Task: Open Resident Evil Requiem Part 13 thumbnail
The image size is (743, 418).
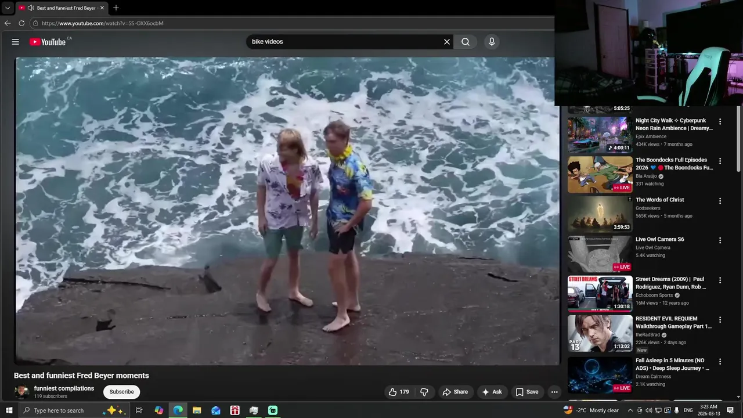Action: 600,333
